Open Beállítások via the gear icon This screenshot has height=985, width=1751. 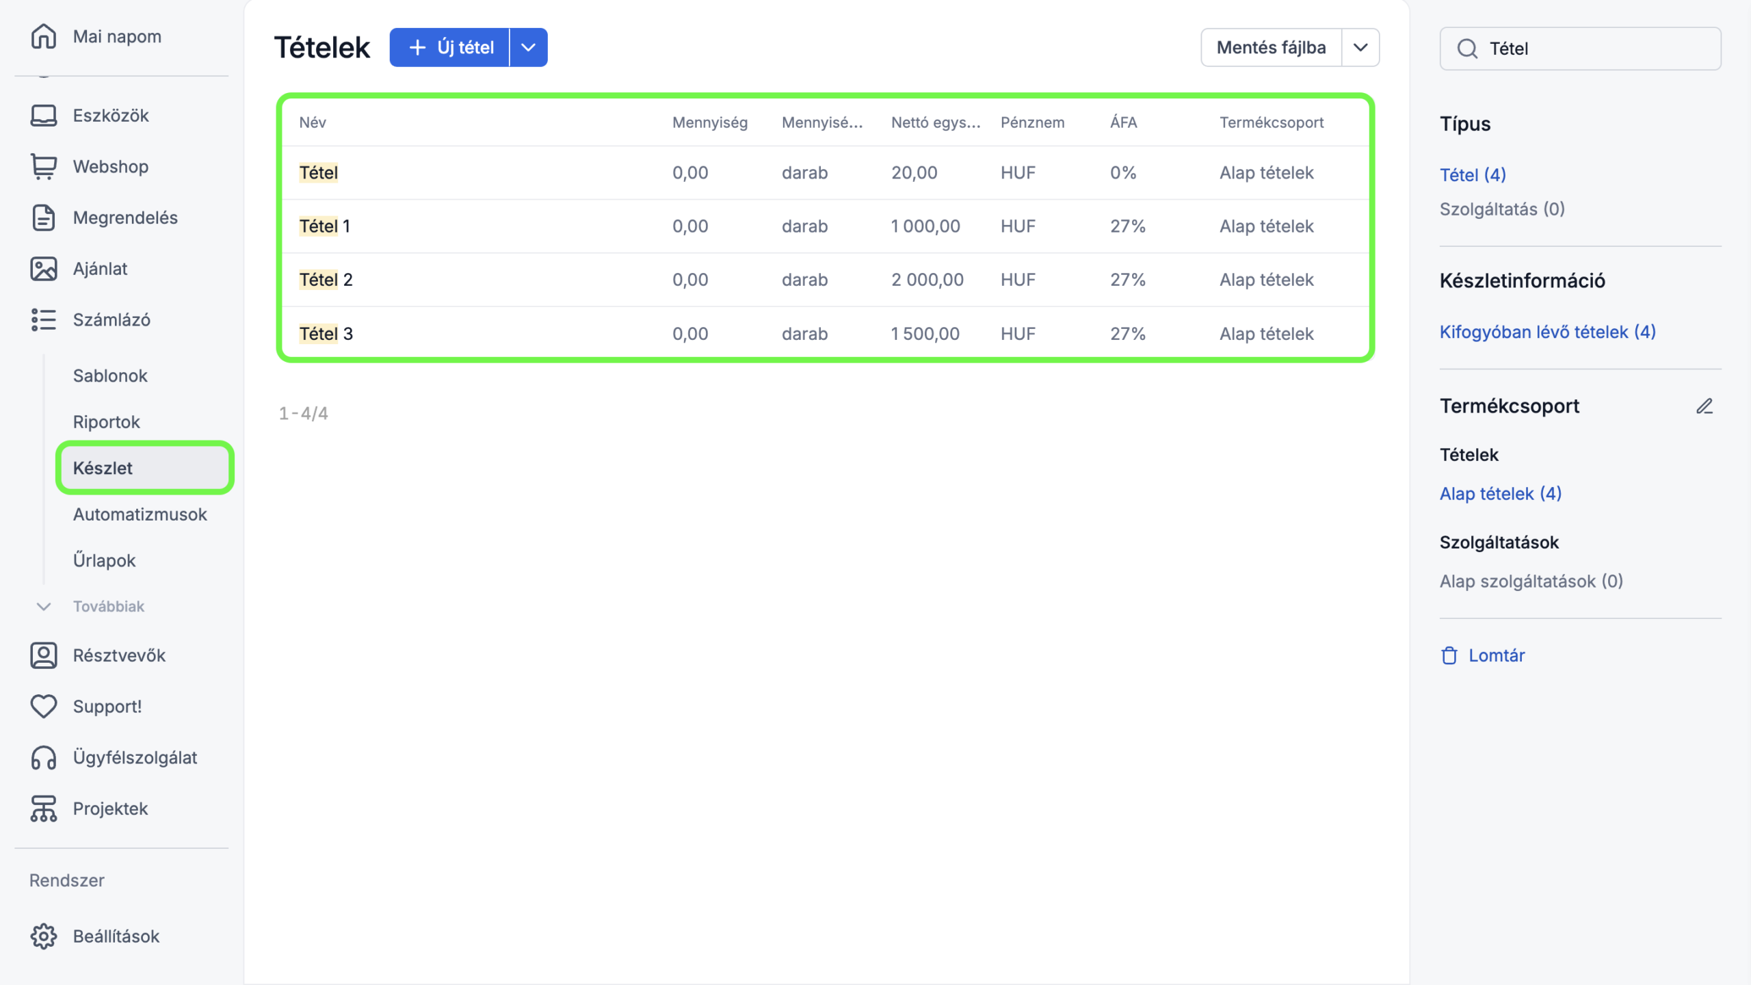44,936
